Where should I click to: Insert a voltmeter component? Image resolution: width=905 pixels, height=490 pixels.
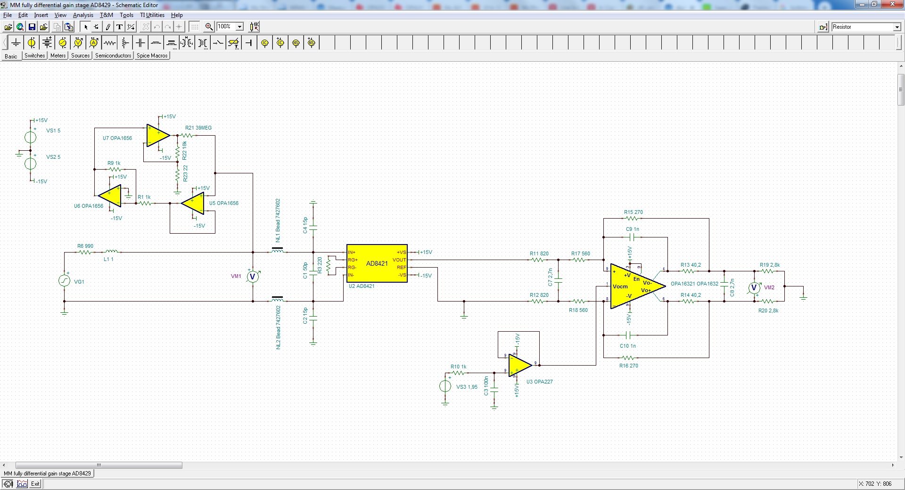[x=78, y=43]
